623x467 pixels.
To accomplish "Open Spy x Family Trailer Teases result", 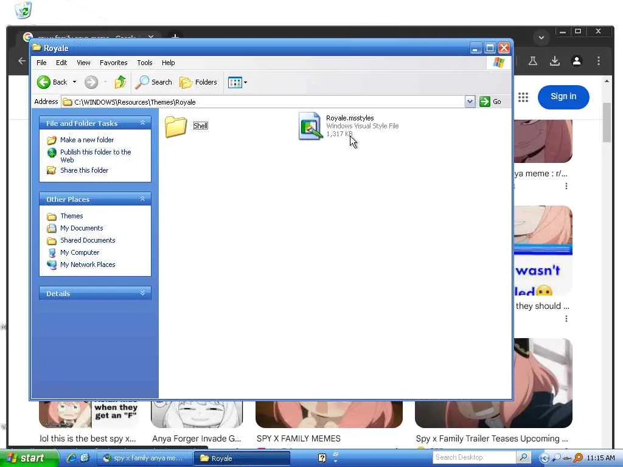I will pyautogui.click(x=492, y=438).
